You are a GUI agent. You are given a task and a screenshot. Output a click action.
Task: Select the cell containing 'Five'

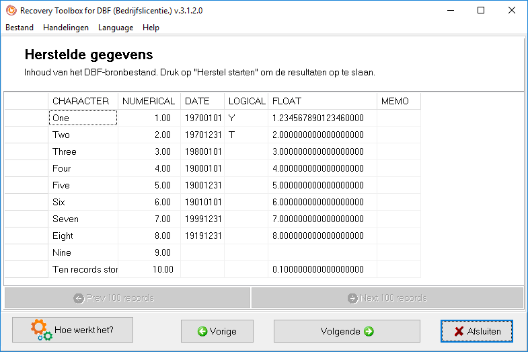(83, 185)
